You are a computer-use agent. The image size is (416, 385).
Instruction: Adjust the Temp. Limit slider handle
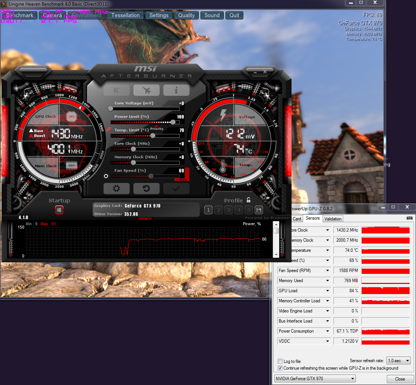pos(152,136)
